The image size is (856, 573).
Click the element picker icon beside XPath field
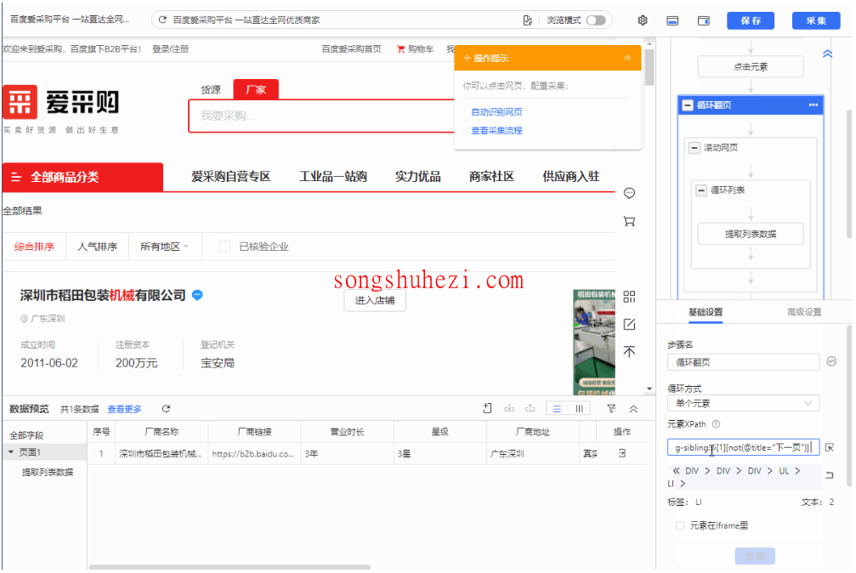point(830,447)
